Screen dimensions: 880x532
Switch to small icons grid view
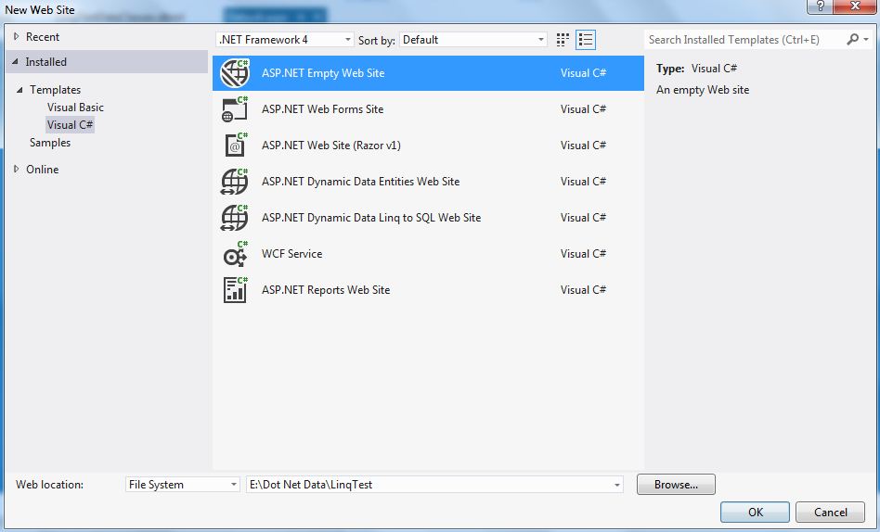563,40
